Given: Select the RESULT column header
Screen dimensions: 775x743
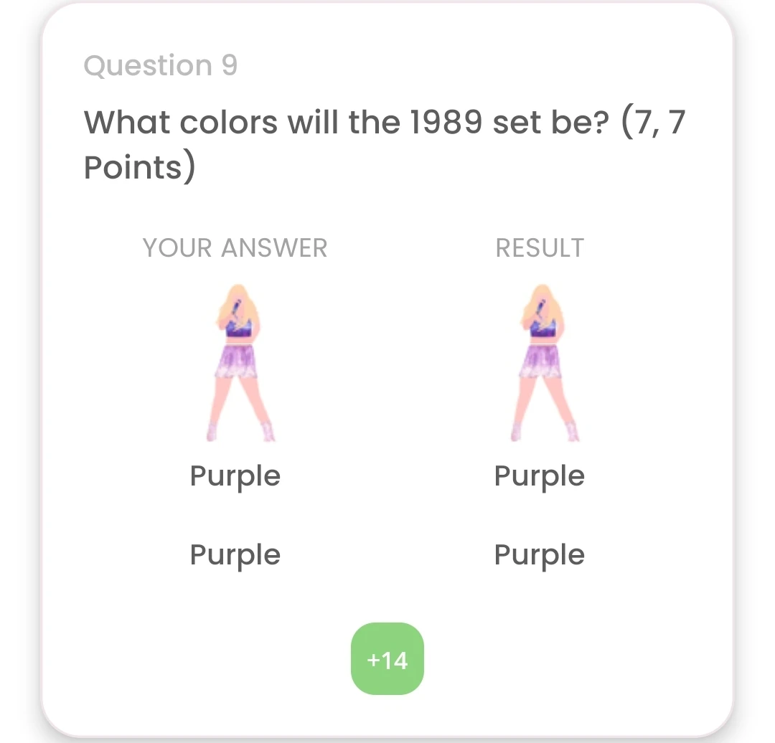Looking at the screenshot, I should (540, 248).
